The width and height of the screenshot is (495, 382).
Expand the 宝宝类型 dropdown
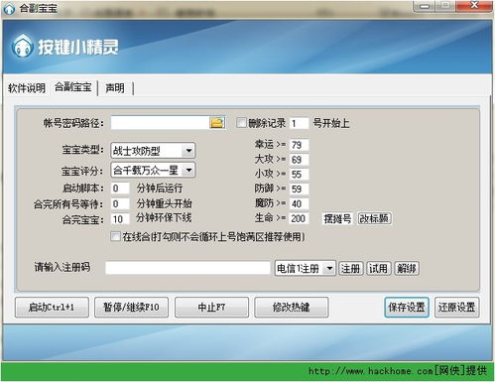188,151
